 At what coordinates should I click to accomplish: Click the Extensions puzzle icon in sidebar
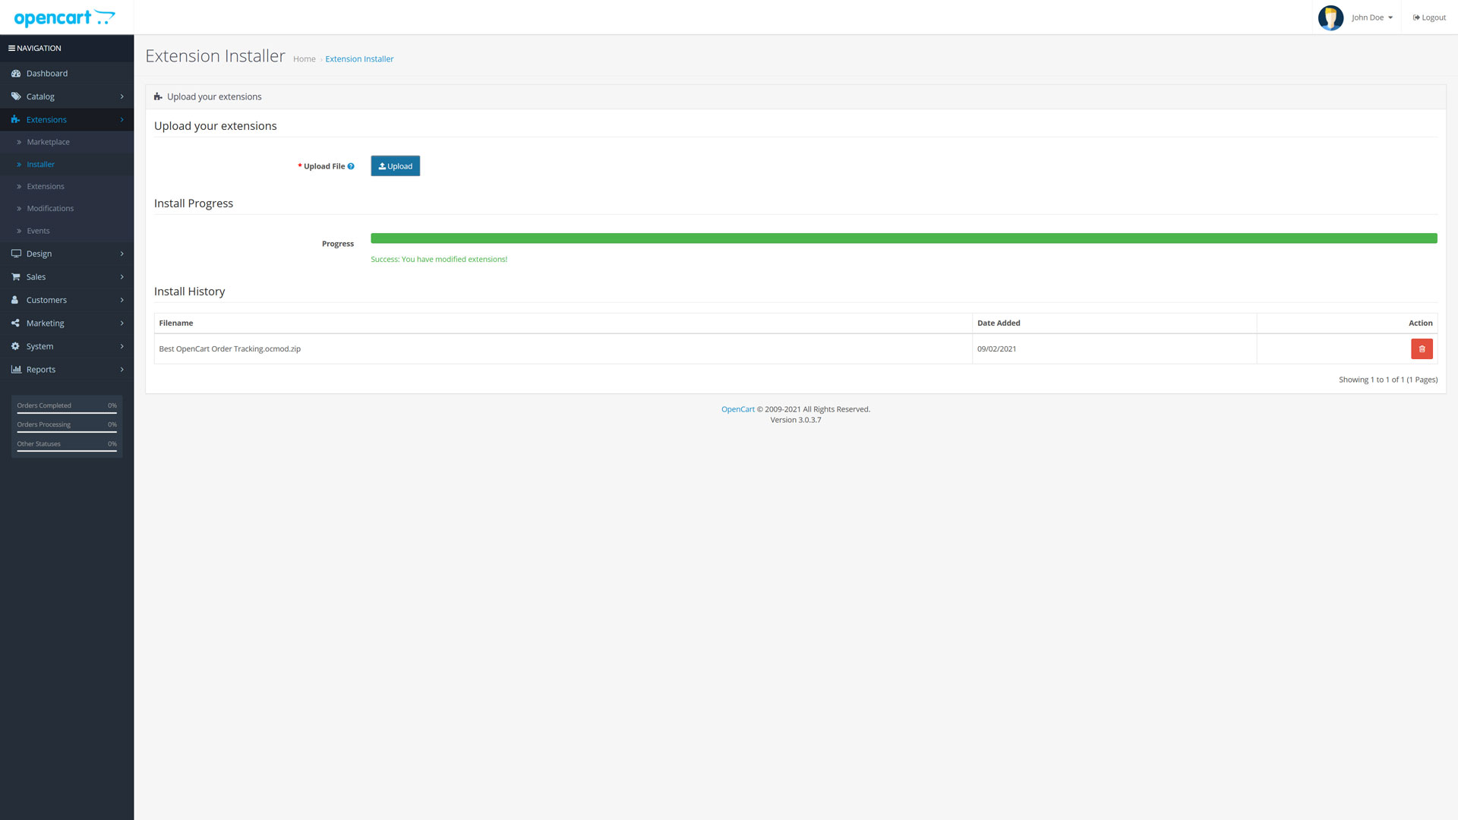click(x=17, y=119)
